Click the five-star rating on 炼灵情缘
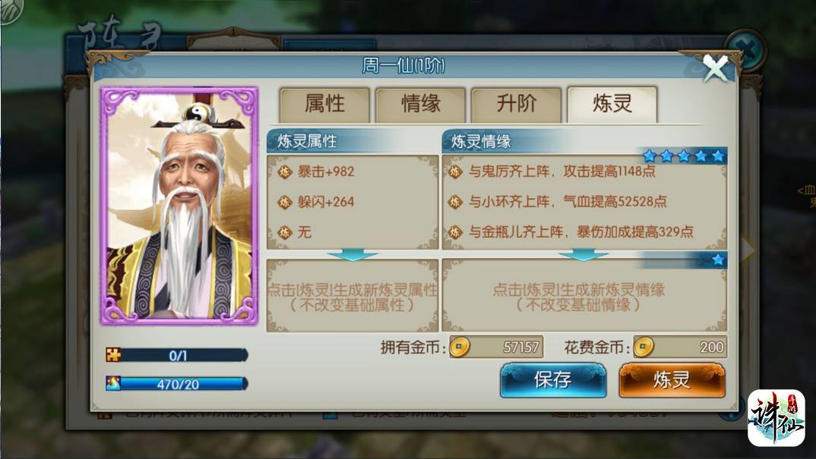The height and width of the screenshot is (459, 816). click(x=683, y=156)
